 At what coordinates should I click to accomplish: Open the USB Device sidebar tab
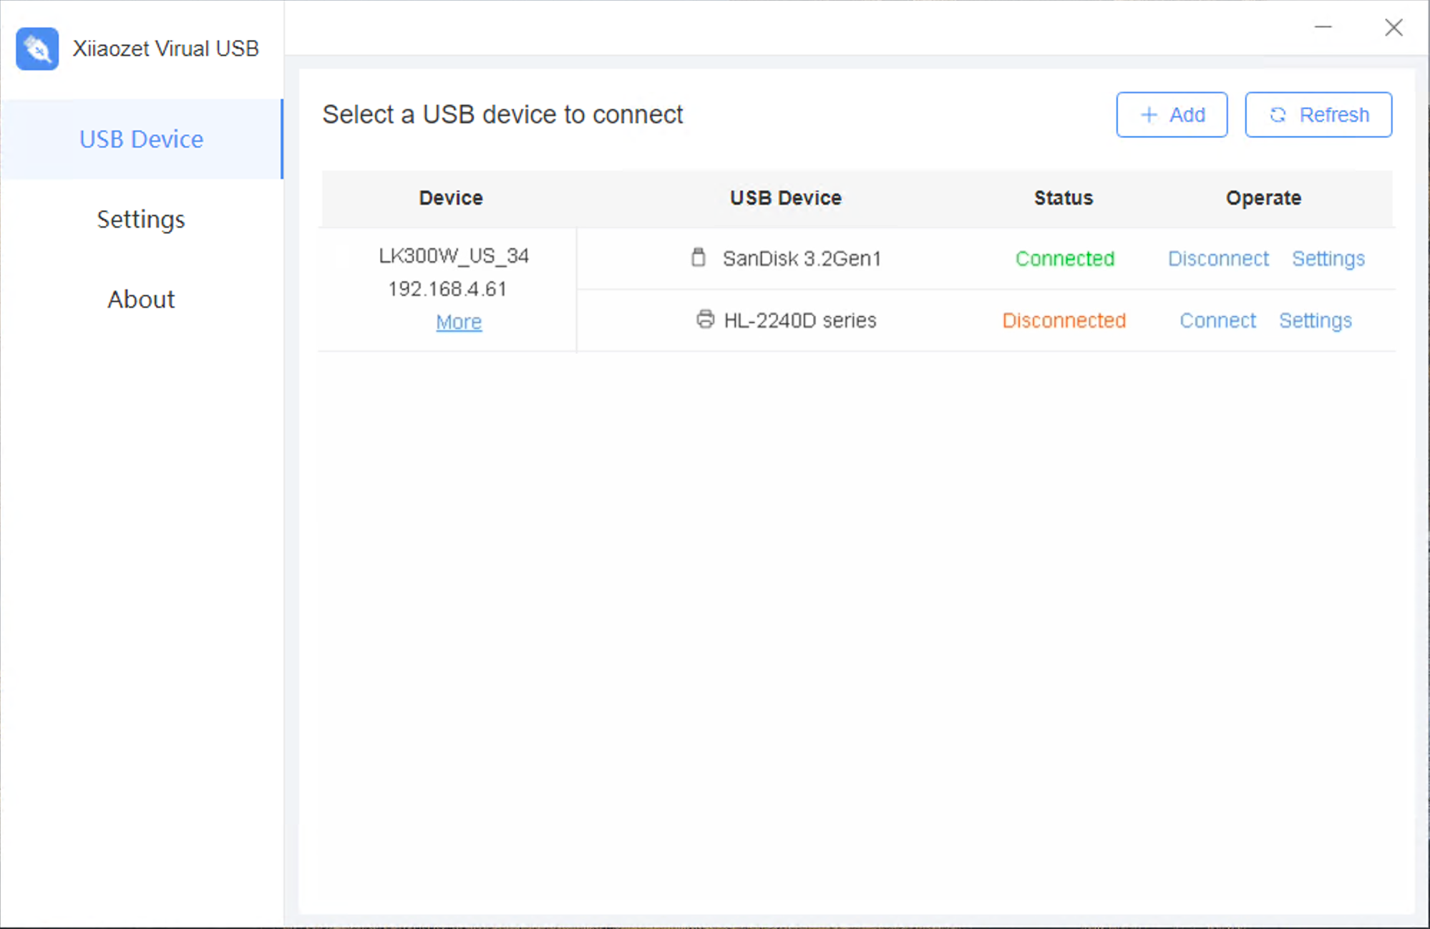[142, 139]
